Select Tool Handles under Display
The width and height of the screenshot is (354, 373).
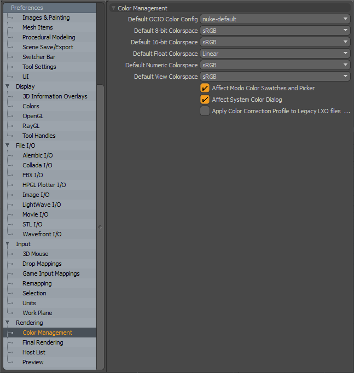(x=39, y=136)
